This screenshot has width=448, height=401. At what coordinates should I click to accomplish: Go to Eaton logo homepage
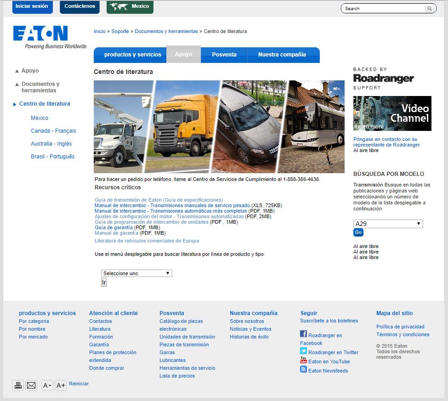[x=41, y=34]
